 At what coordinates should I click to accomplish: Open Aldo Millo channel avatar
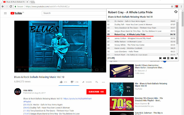18,91
